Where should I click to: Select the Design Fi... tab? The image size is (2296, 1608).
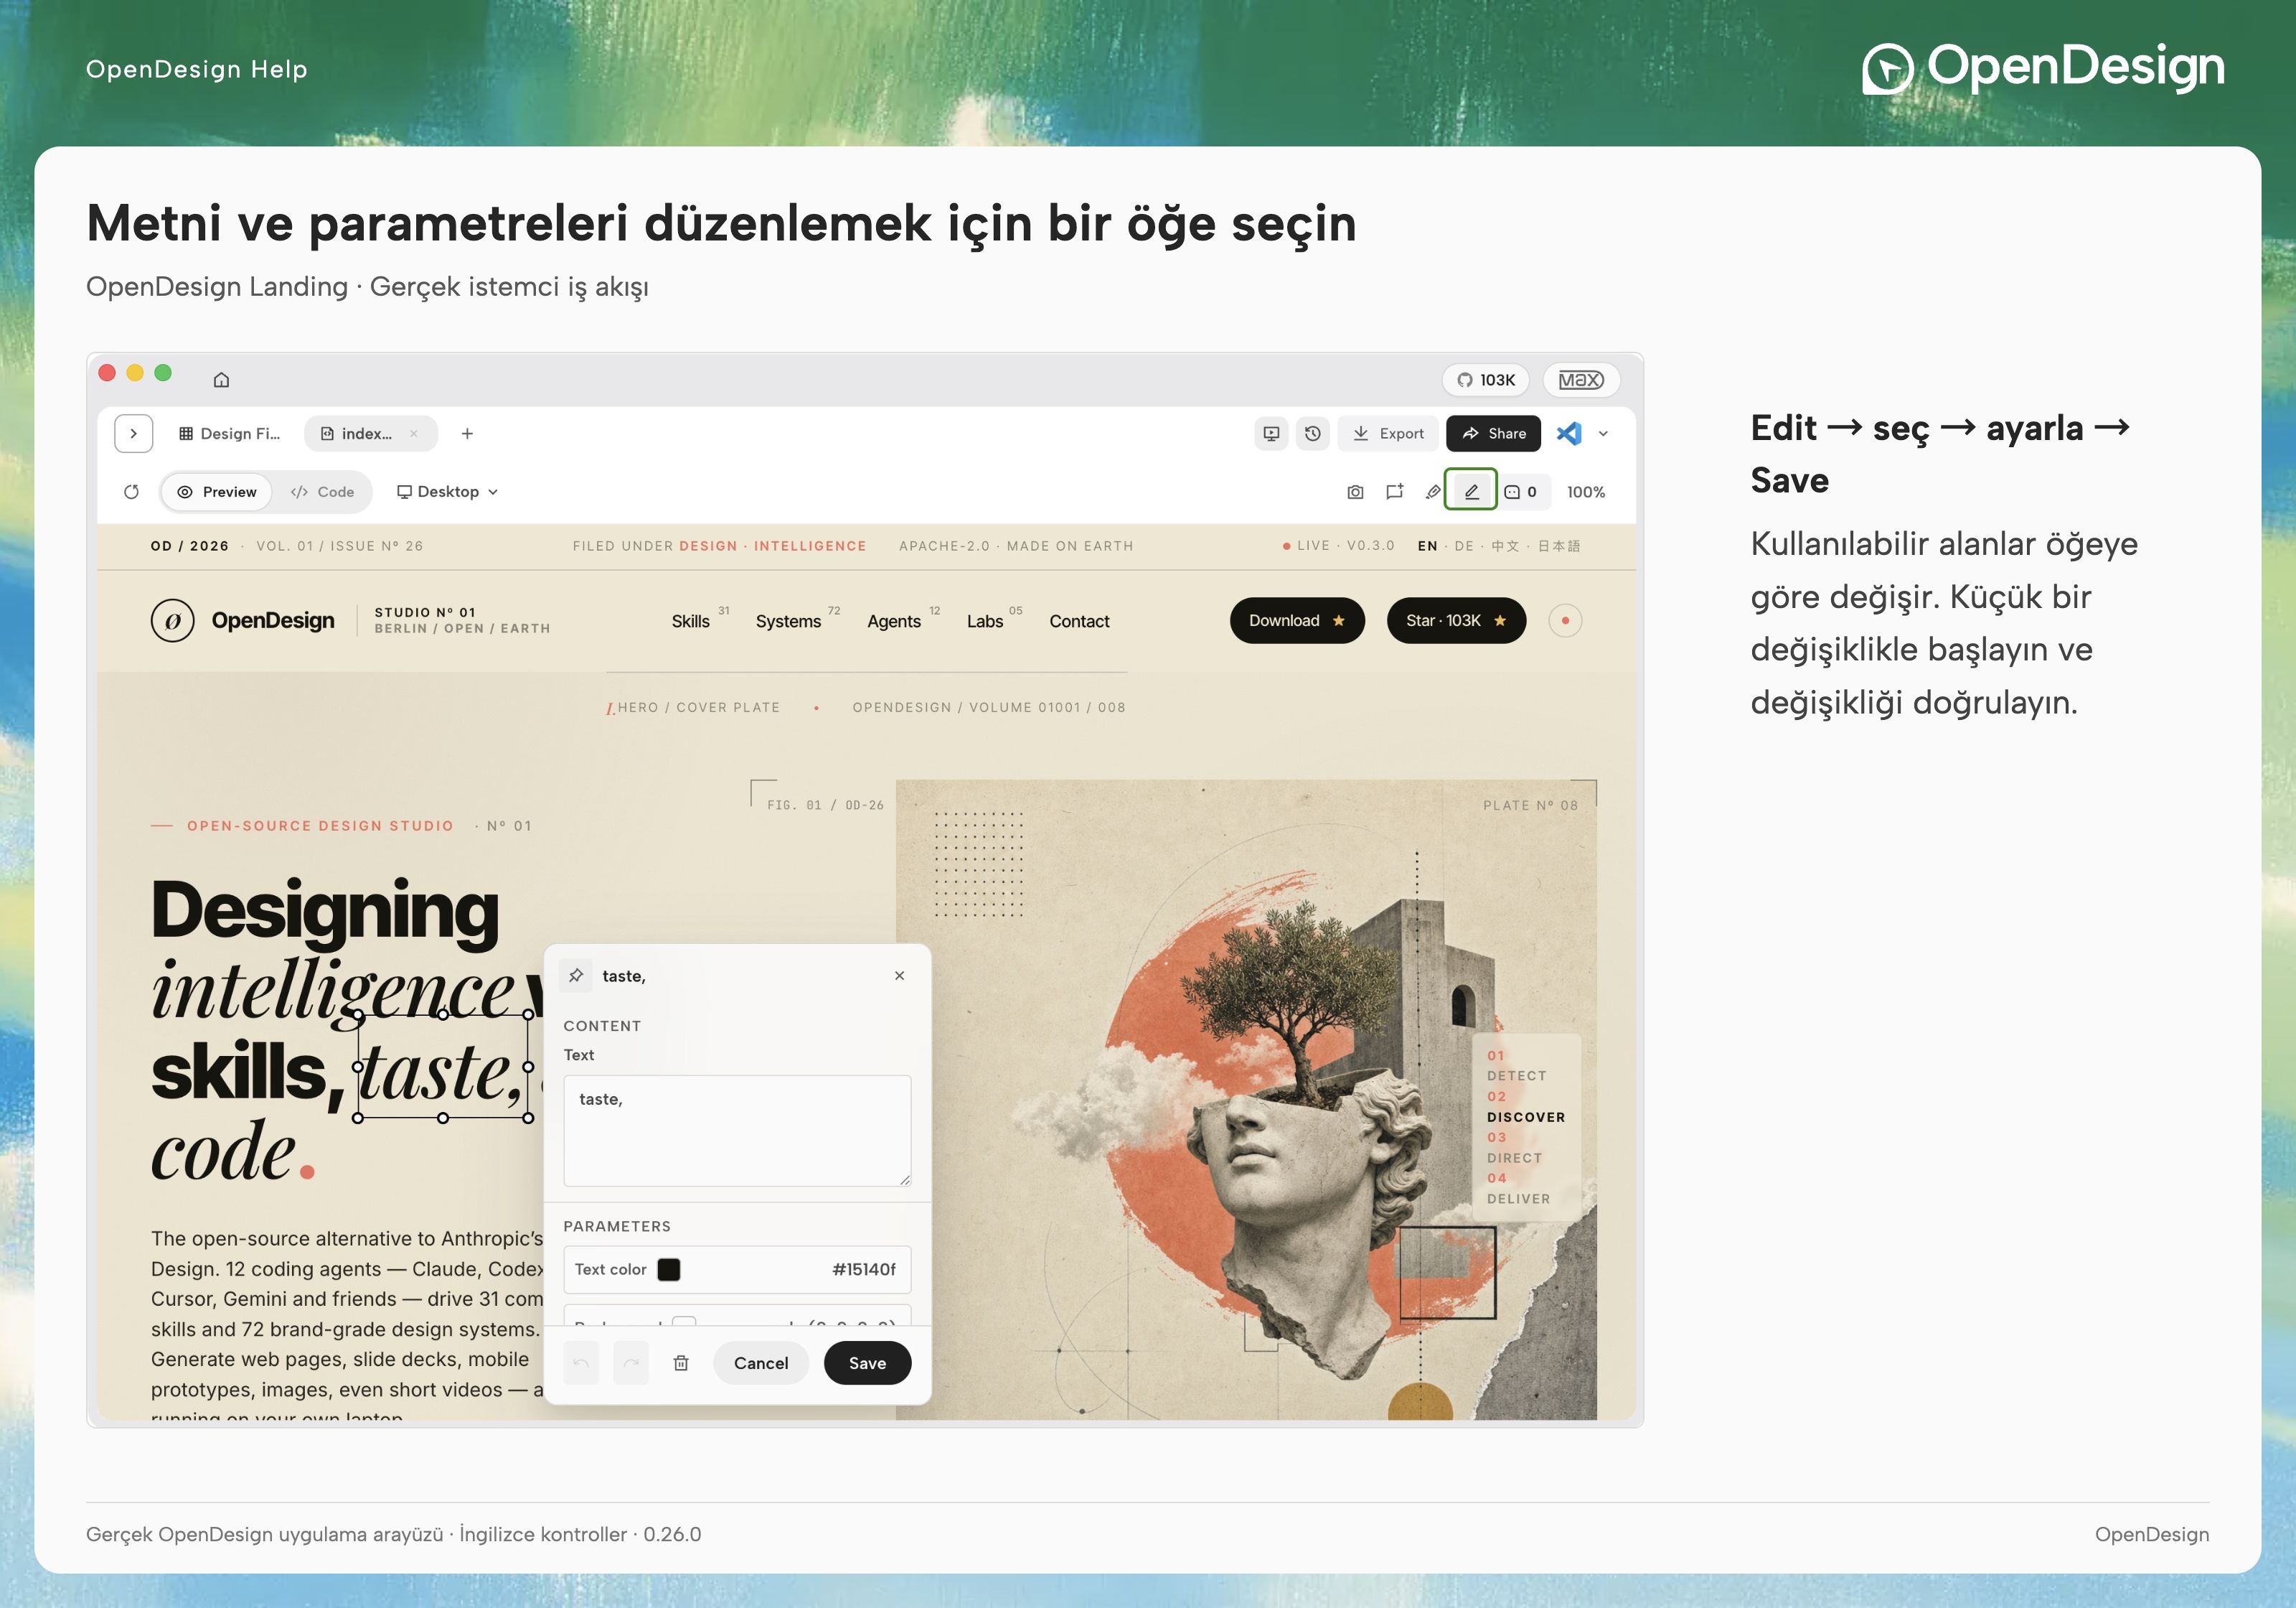pyautogui.click(x=229, y=434)
